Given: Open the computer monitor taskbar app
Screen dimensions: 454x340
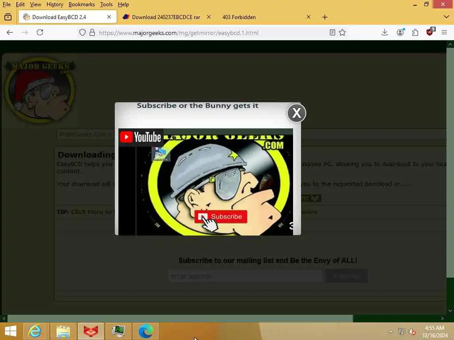Looking at the screenshot, I should [118, 331].
